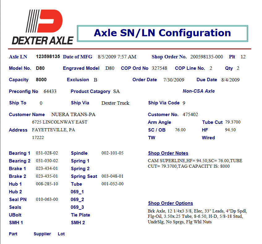Viewport: 262px width, 244px height.
Task: Click Bearing 2 part number 031-030-02
Action: coord(47,161)
